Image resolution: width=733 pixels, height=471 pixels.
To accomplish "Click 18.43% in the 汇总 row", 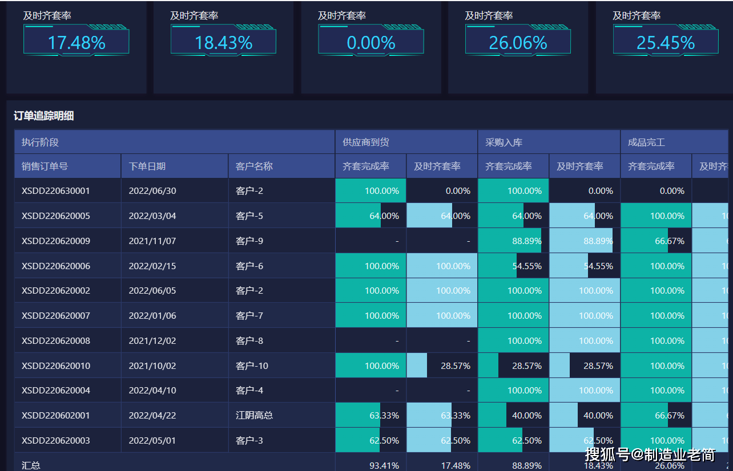I will [598, 466].
